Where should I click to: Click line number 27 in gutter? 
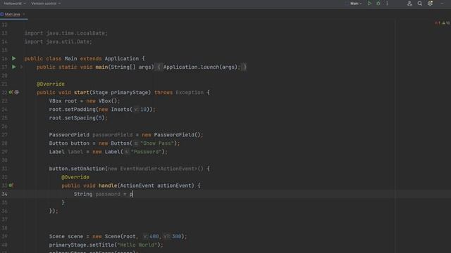coord(4,135)
